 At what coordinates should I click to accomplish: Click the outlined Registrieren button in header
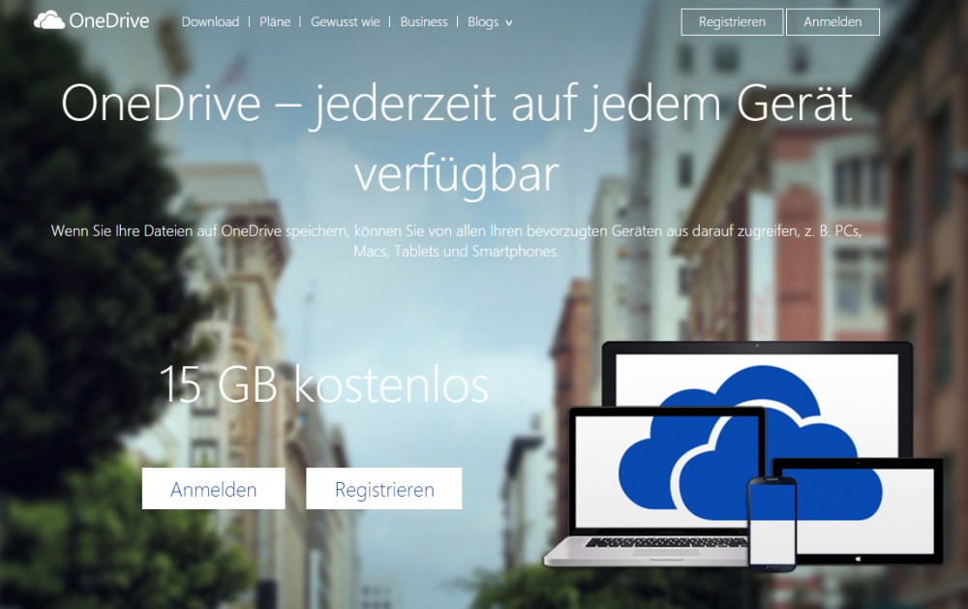pyautogui.click(x=732, y=22)
